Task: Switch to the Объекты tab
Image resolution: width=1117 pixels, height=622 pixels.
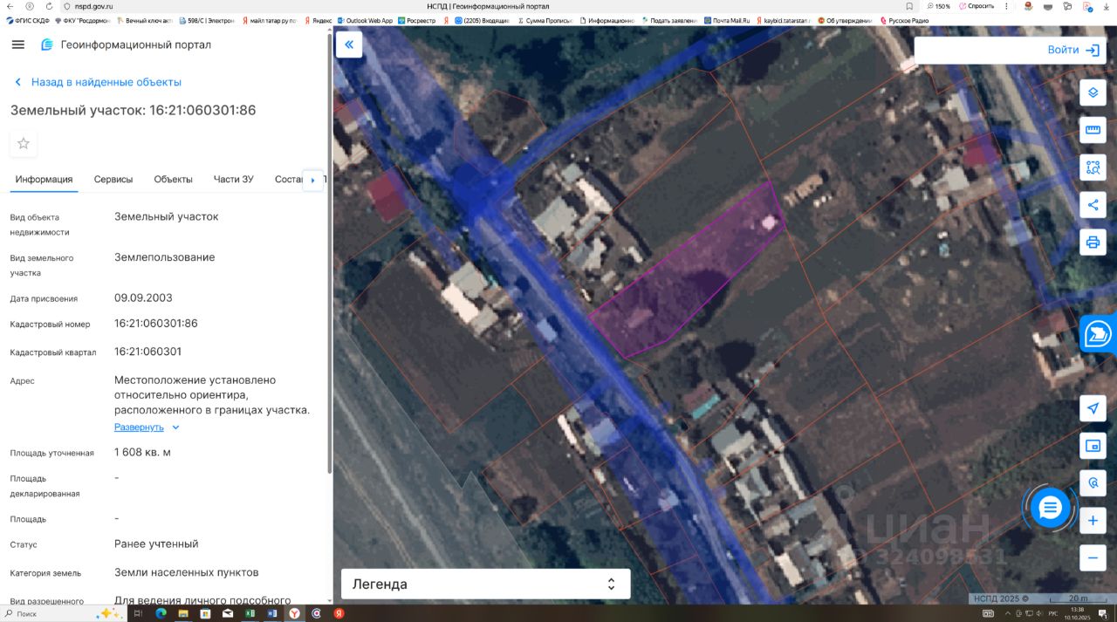Action: 173,179
